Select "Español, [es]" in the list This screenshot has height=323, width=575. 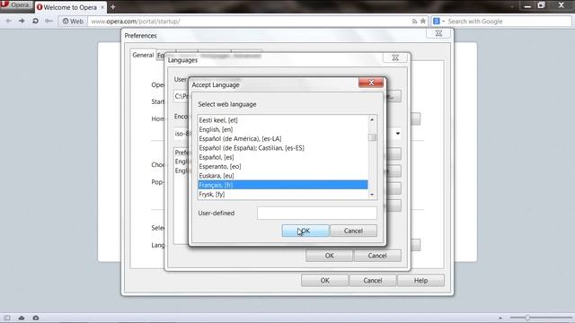(x=282, y=157)
